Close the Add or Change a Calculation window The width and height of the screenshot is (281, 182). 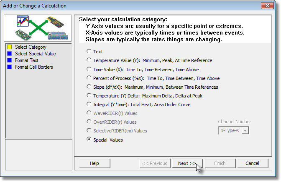[x=267, y=6]
